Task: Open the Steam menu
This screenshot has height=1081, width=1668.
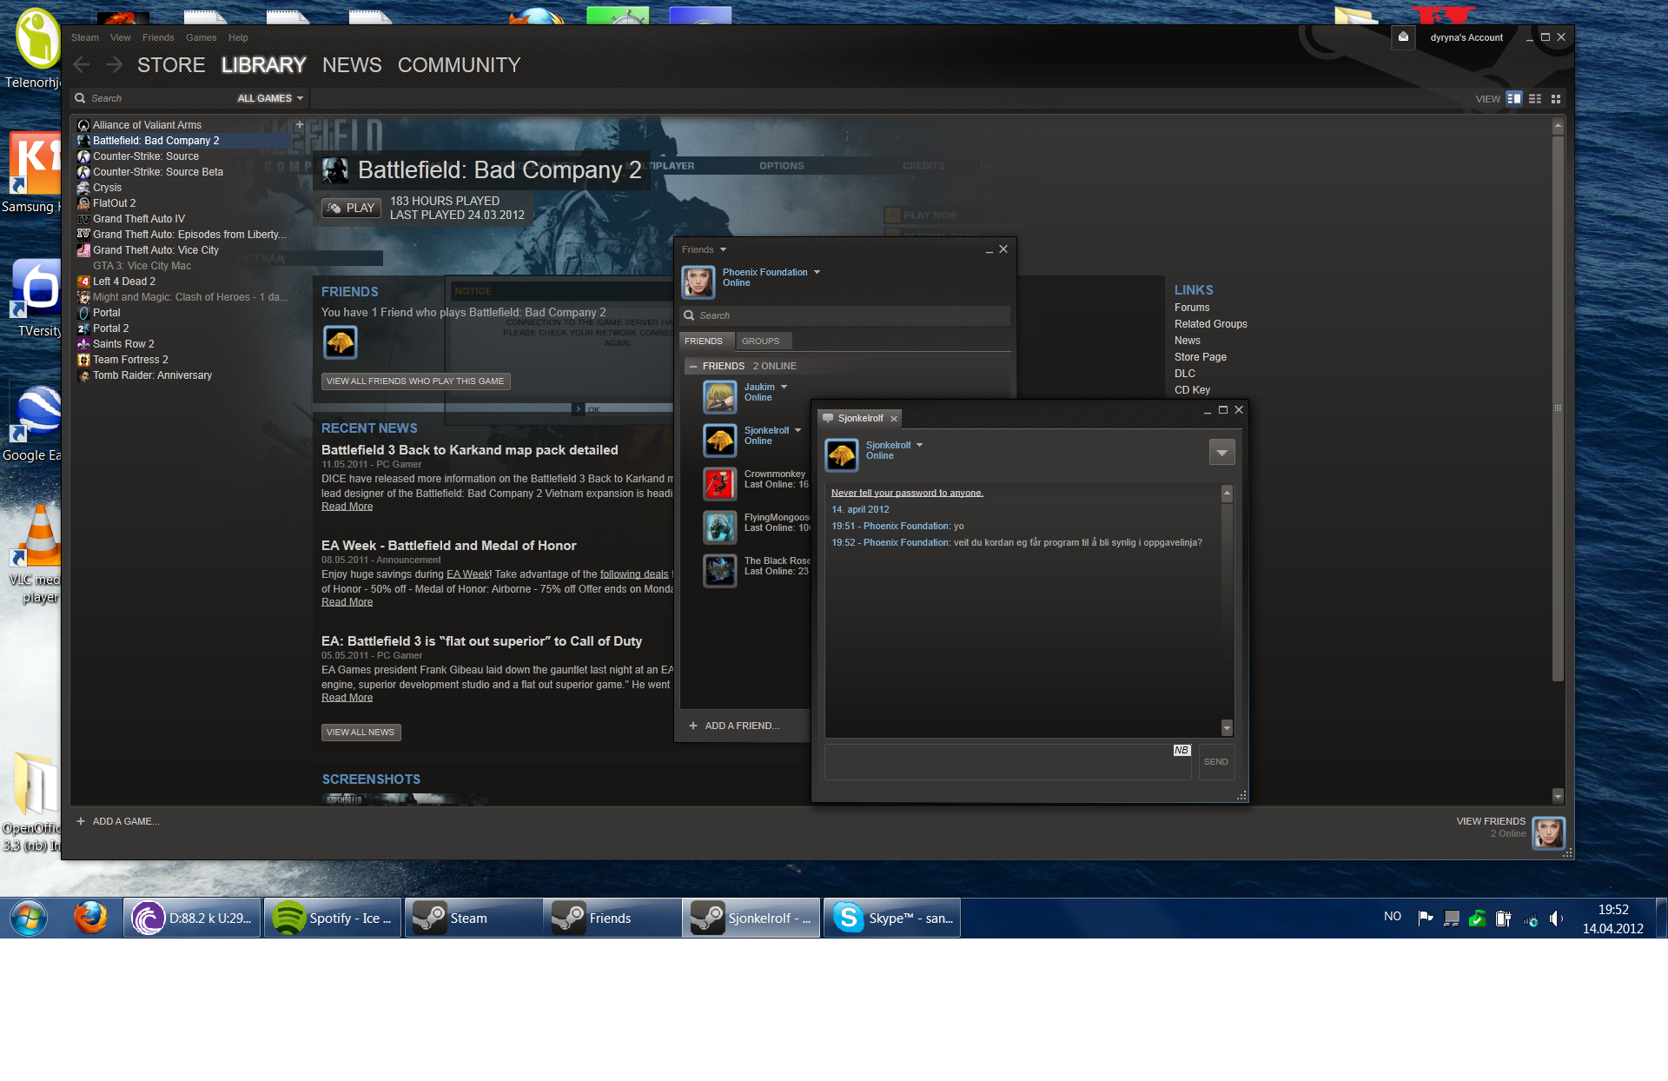Action: (x=85, y=37)
